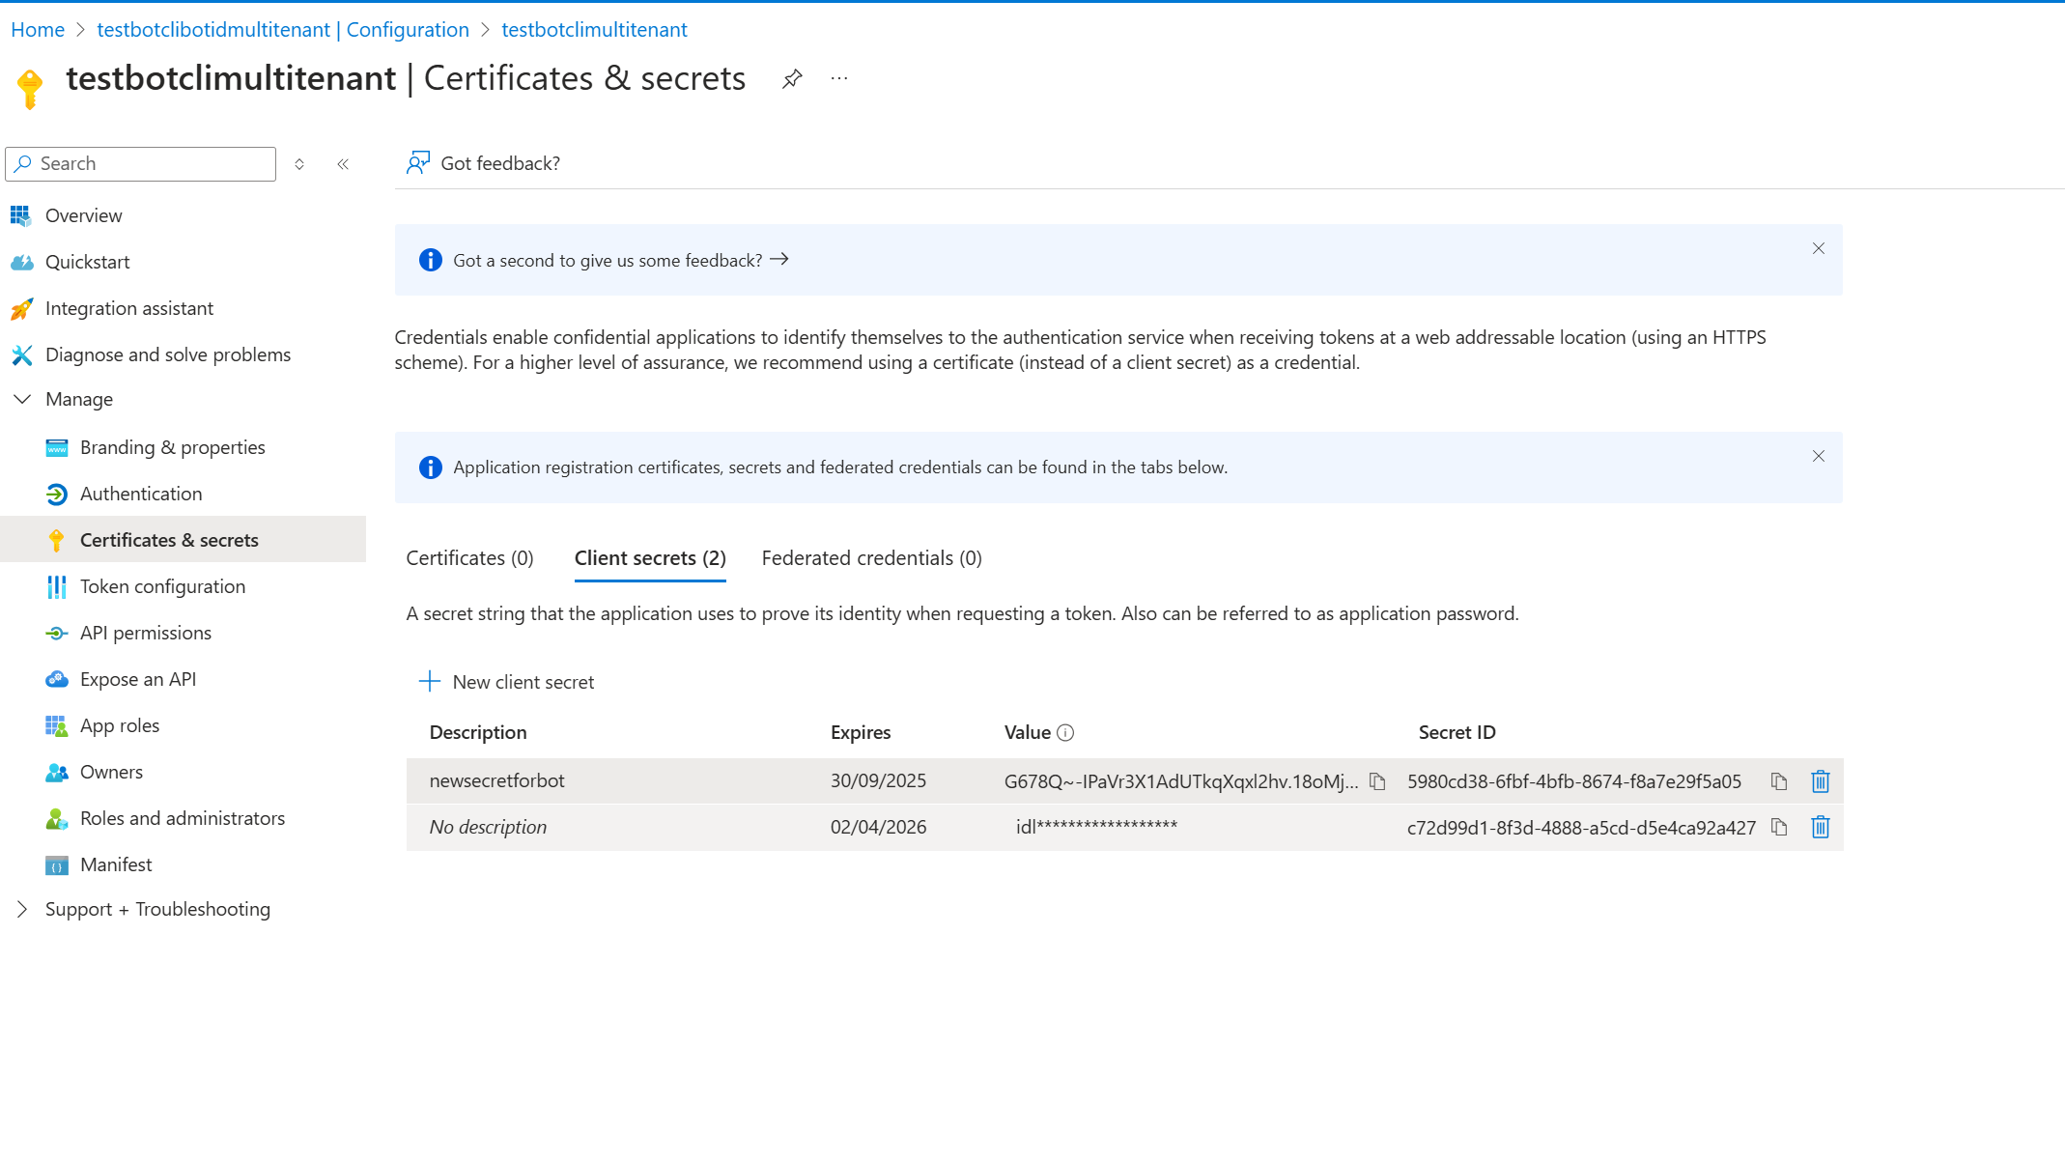
Task: Toggle the sidebar expand/collapse all arrows
Action: coord(299,164)
